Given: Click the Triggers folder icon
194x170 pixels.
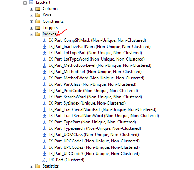Looking at the screenshot, I should [38, 28].
